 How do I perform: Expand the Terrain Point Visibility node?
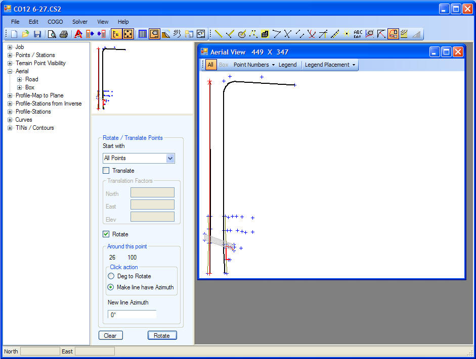[x=10, y=63]
